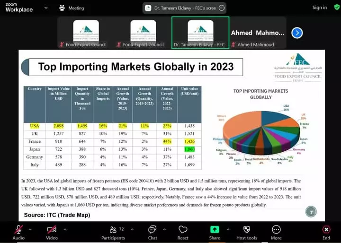Click the React heart icon

pyautogui.click(x=183, y=230)
